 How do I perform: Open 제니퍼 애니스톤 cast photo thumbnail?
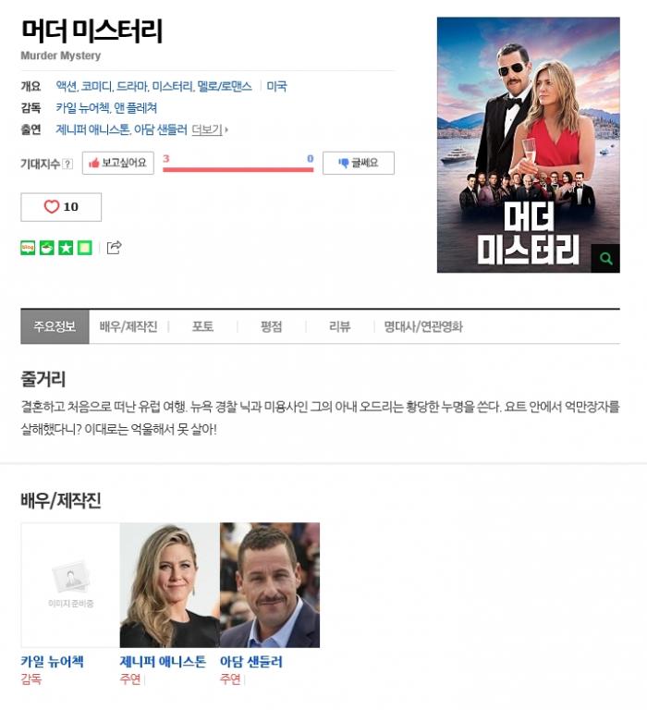(x=170, y=585)
